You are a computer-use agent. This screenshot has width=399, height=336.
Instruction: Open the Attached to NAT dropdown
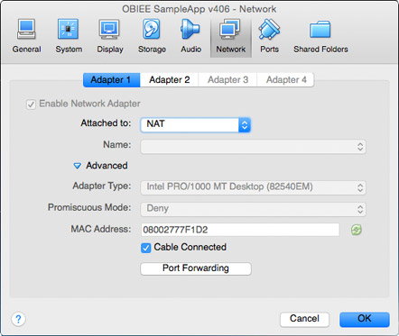coord(195,124)
